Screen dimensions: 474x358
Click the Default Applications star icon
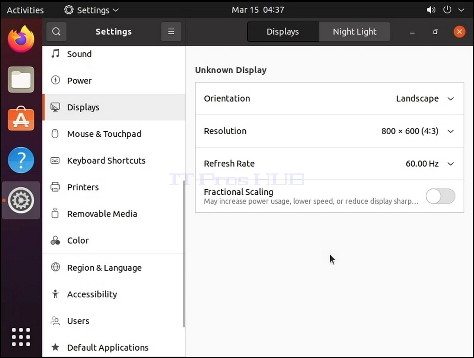tap(55, 347)
